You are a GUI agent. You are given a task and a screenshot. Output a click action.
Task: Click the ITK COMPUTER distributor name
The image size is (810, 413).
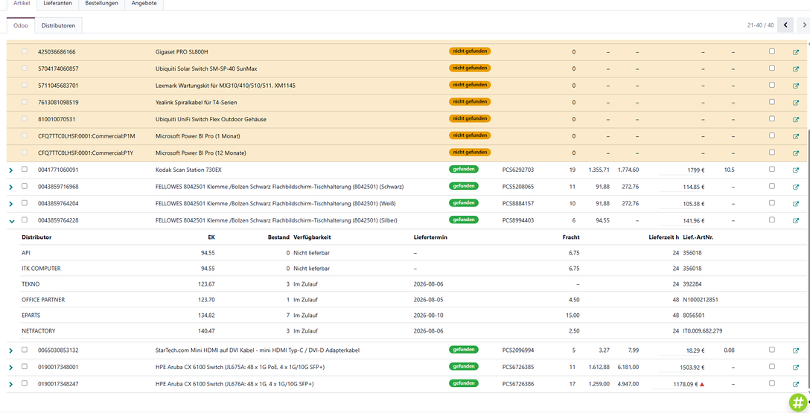(x=41, y=269)
